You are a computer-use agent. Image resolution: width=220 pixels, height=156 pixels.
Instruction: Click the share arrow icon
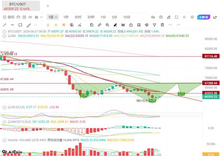215,17
